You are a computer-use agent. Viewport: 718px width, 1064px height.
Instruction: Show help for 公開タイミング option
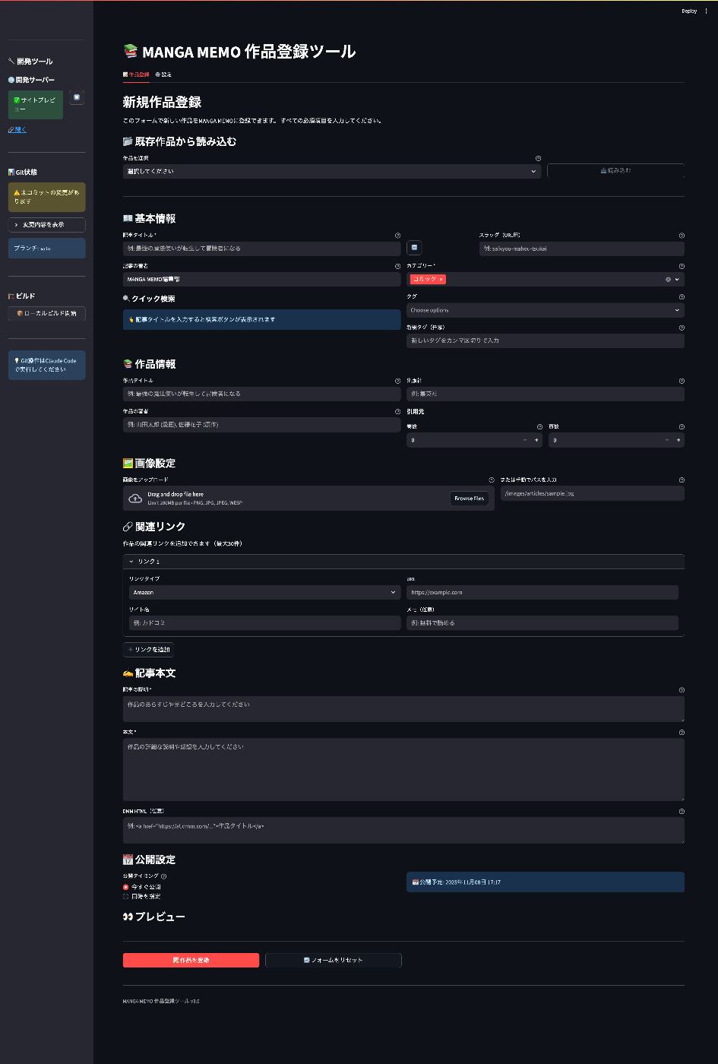point(163,876)
